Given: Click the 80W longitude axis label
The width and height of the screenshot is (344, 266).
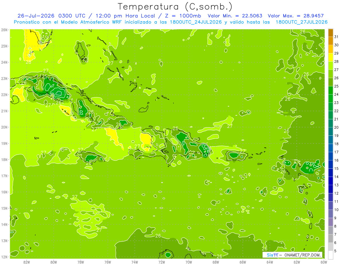Looking at the screenshot, I should point(54,262).
